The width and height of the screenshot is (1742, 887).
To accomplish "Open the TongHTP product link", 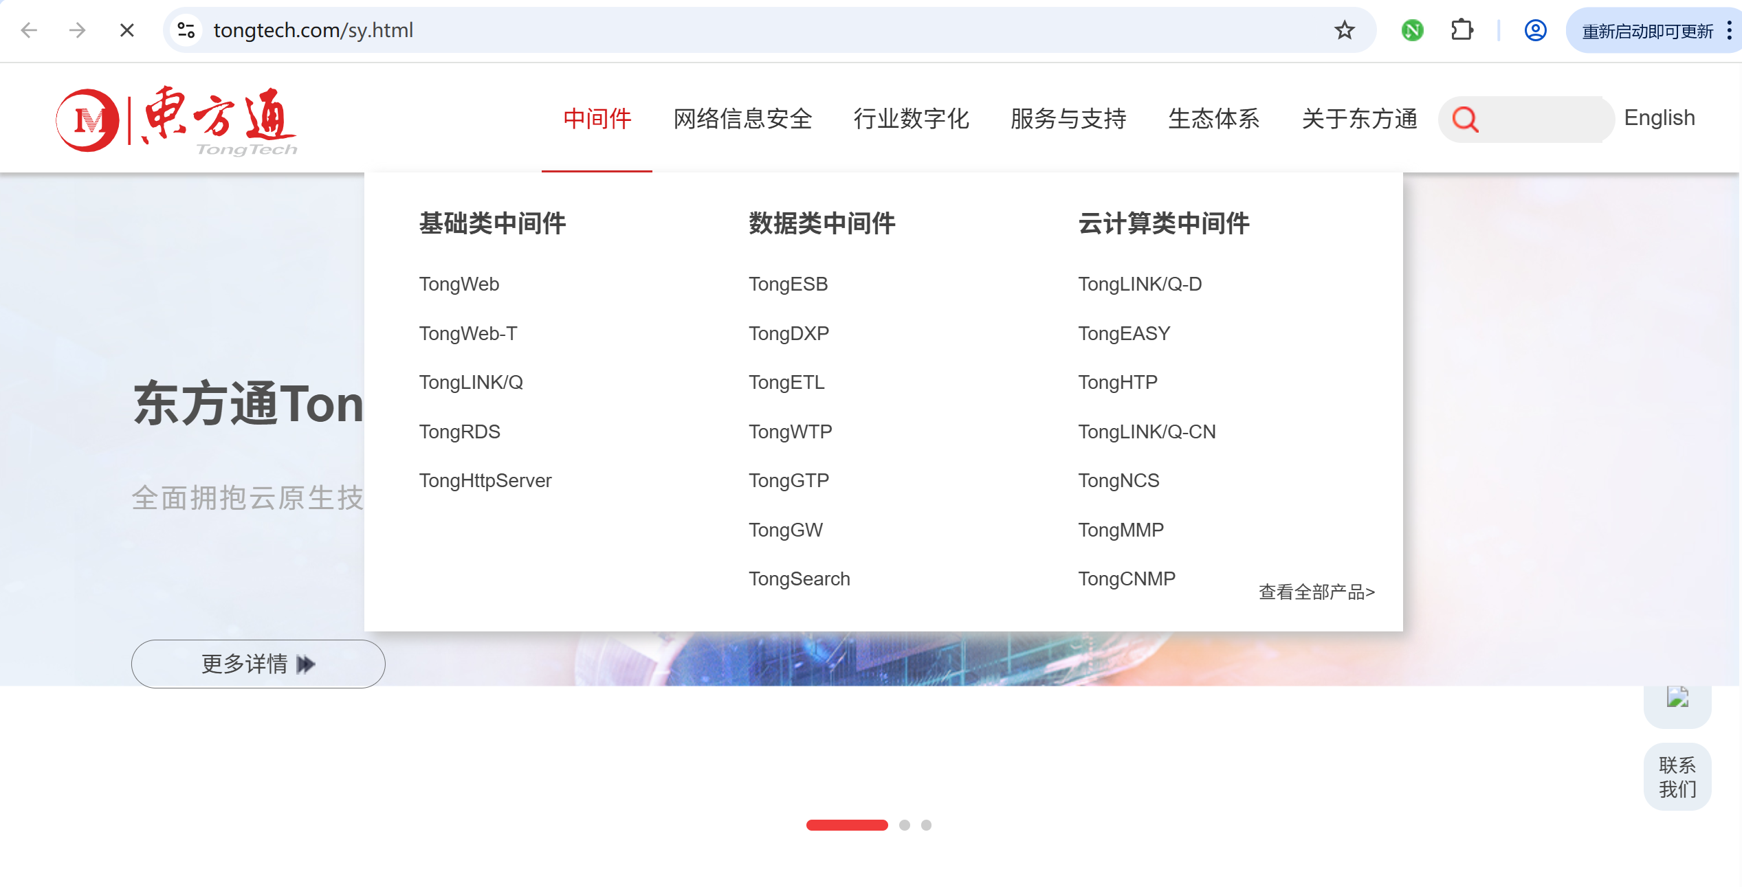I will (x=1118, y=382).
